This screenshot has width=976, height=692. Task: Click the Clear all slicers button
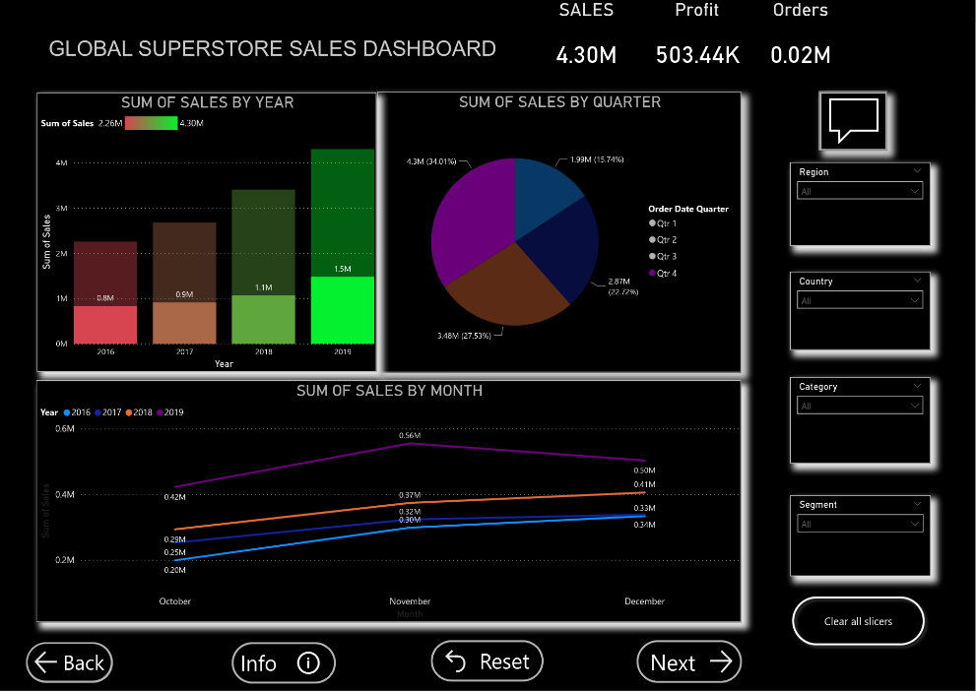click(858, 621)
